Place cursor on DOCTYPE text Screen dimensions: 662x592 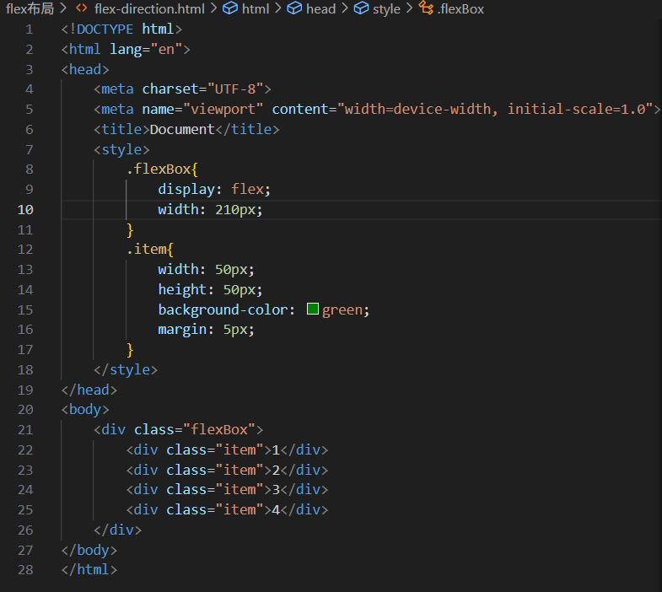pos(105,30)
